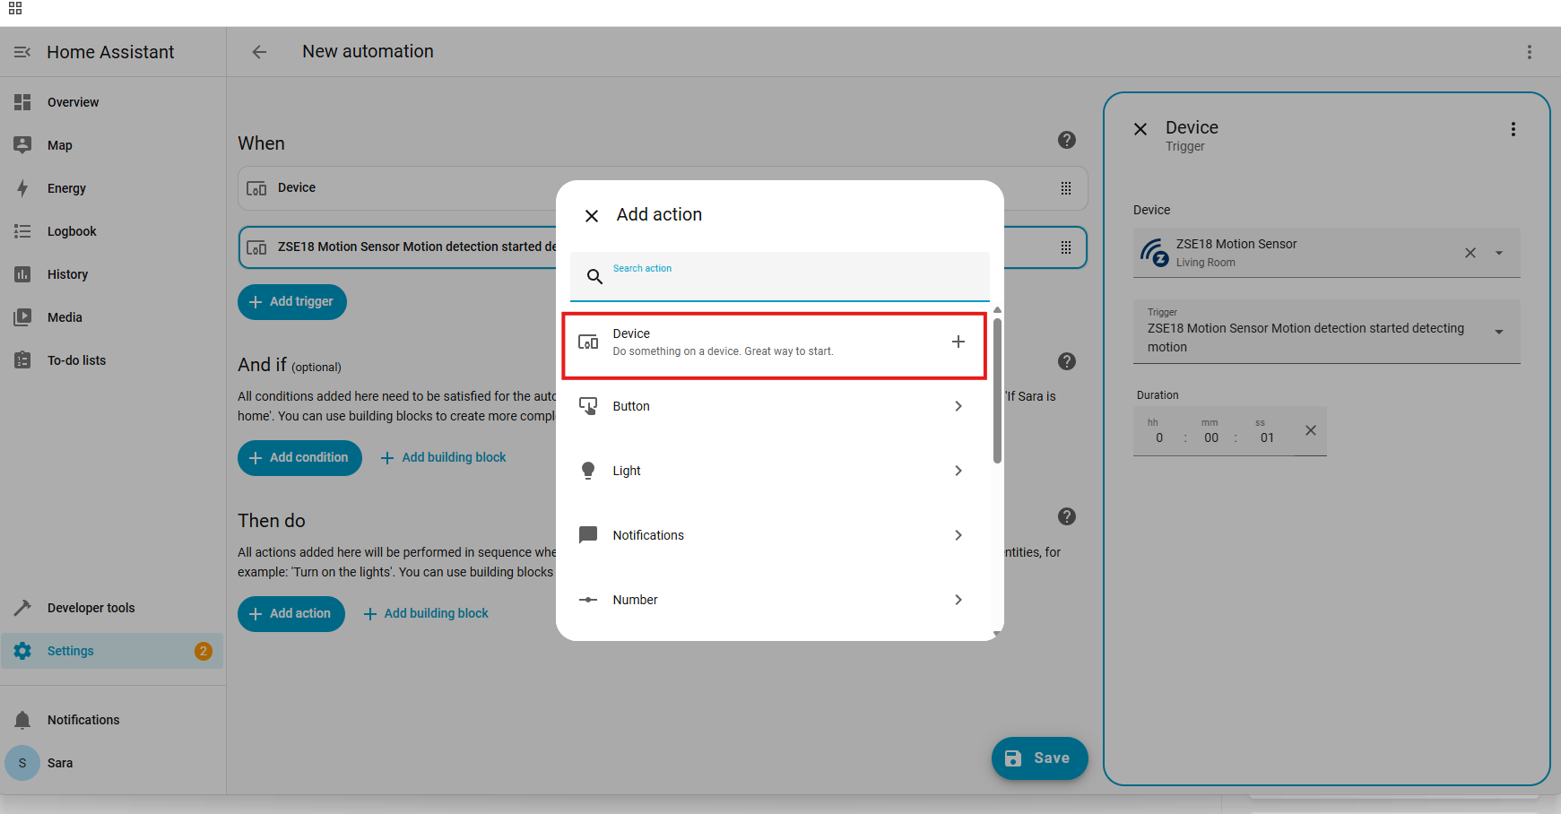The width and height of the screenshot is (1561, 814).
Task: Open To-do lists clipboard icon
Action: click(x=22, y=360)
